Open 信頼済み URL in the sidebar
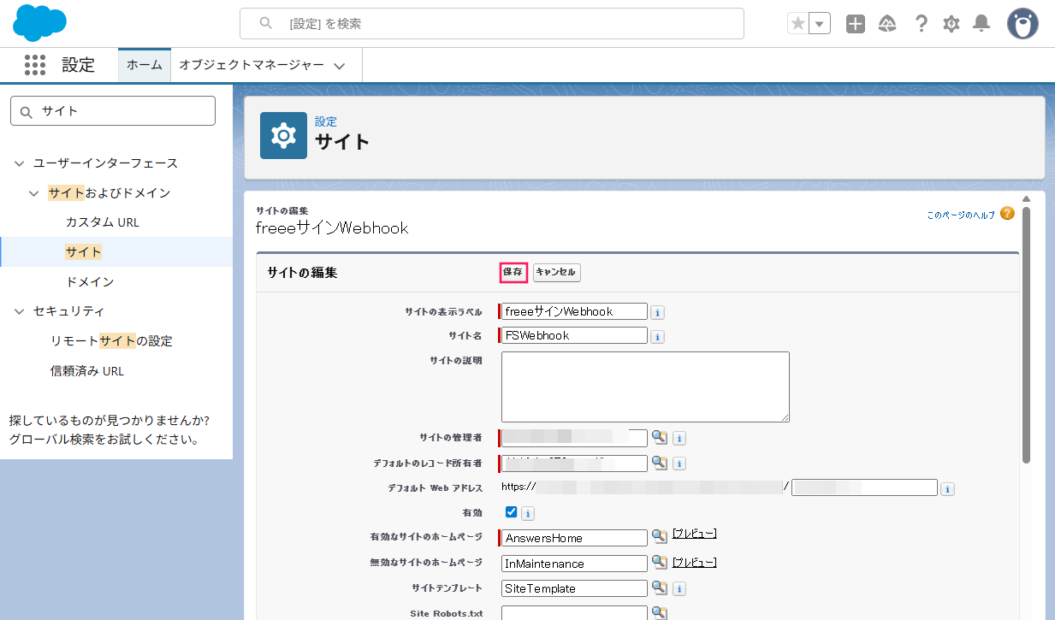The width and height of the screenshot is (1055, 620). 87,371
